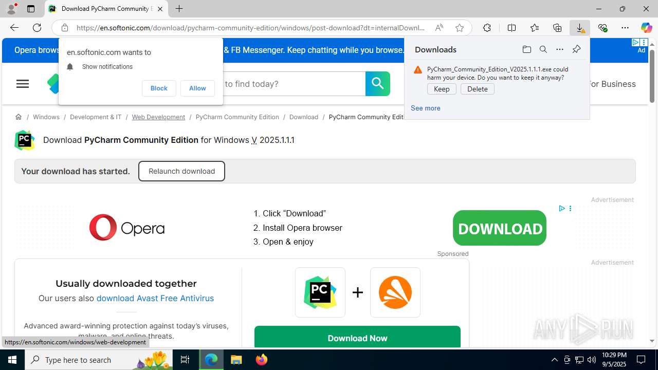Click Relaunch download button
Screen dimensions: 658x370
click(x=181, y=171)
